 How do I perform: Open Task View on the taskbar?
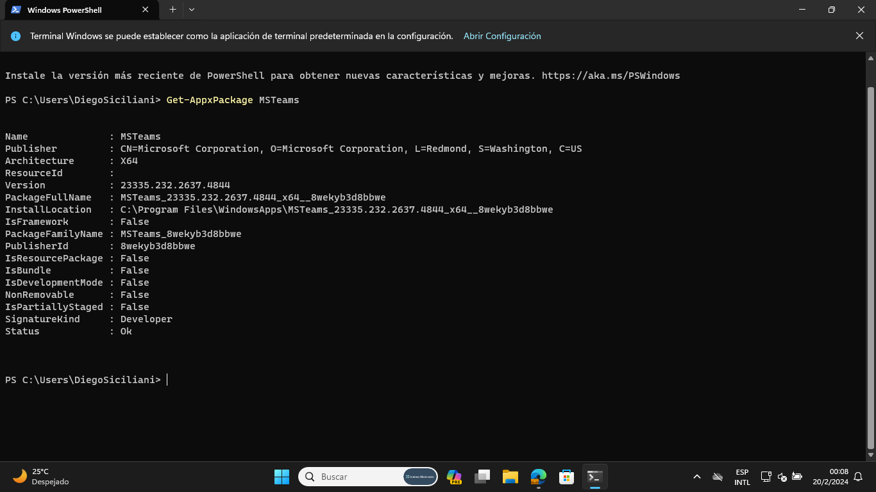pos(482,477)
